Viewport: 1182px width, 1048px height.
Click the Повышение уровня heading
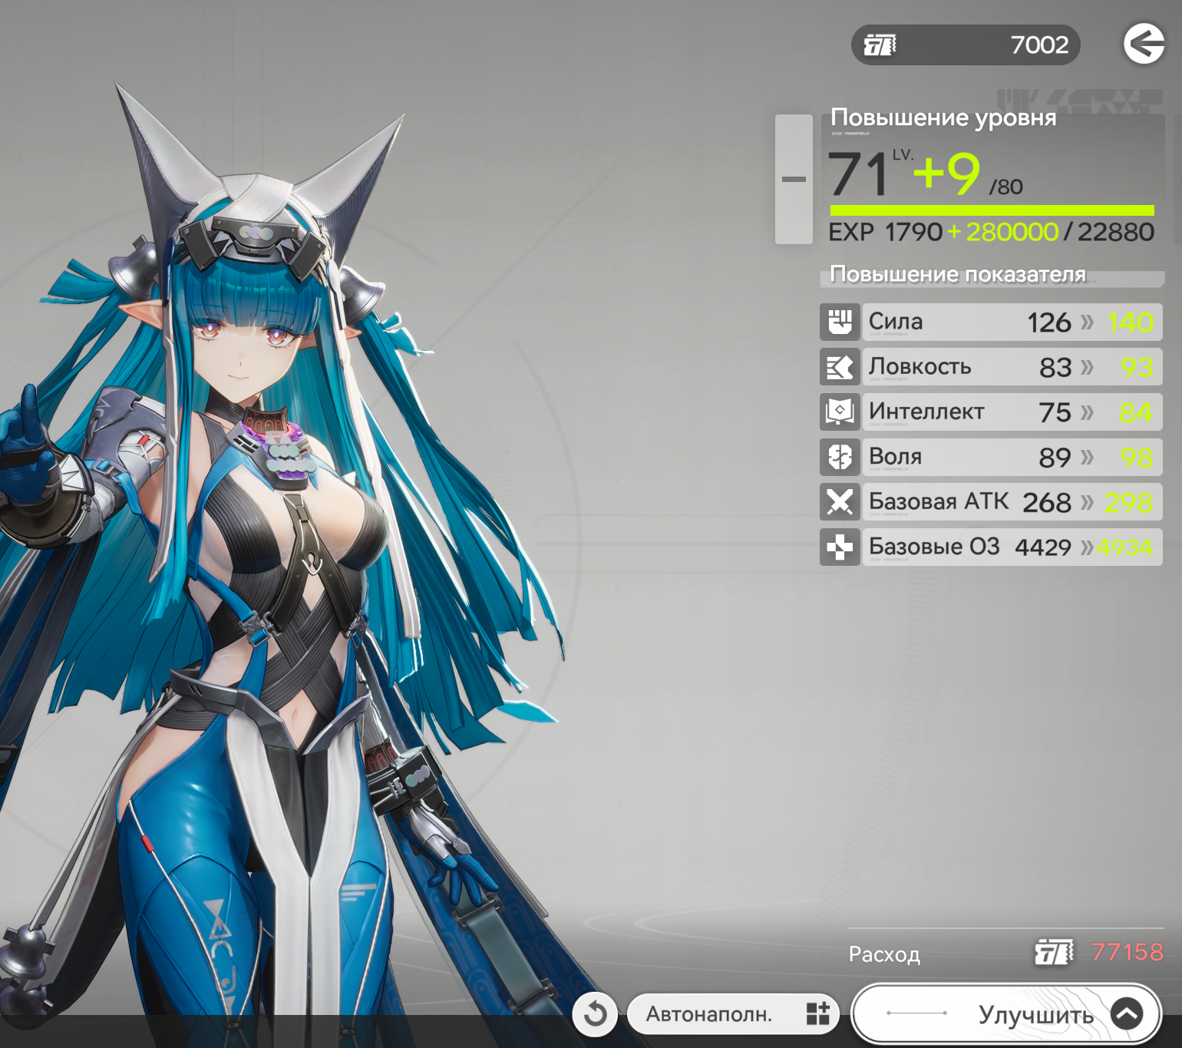[x=943, y=117]
